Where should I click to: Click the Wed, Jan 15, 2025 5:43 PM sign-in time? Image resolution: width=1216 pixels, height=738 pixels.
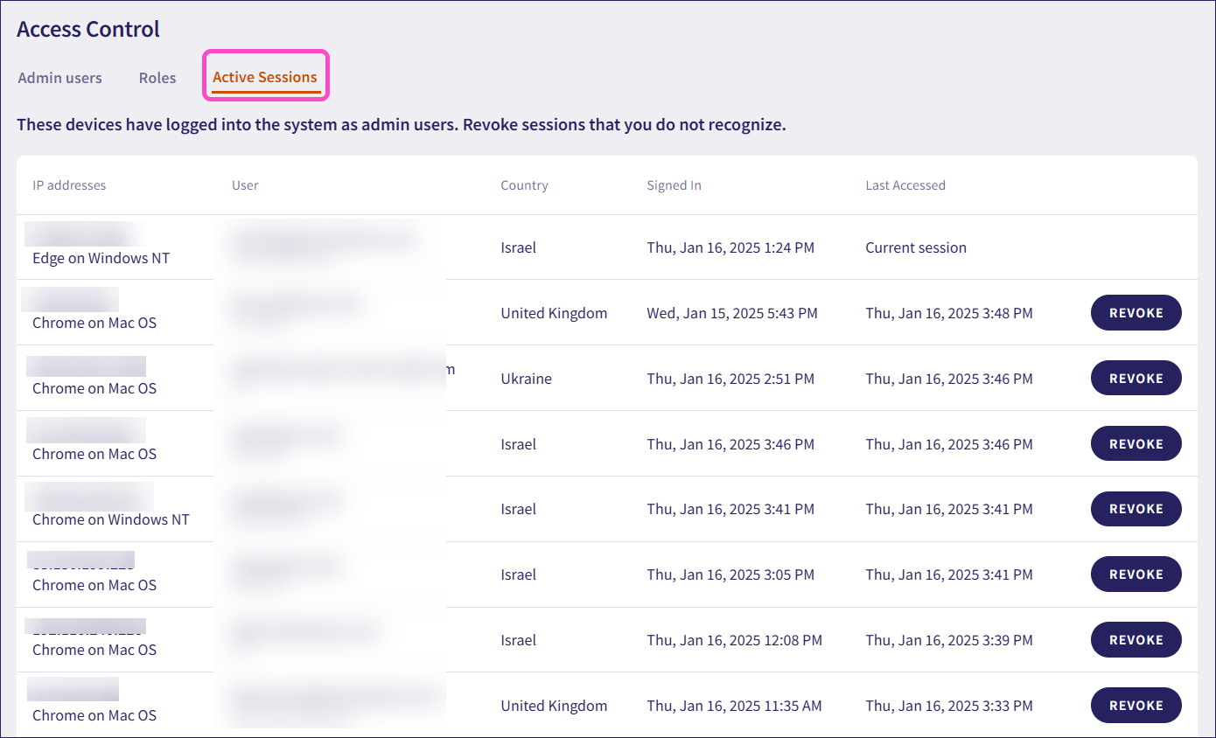click(731, 313)
